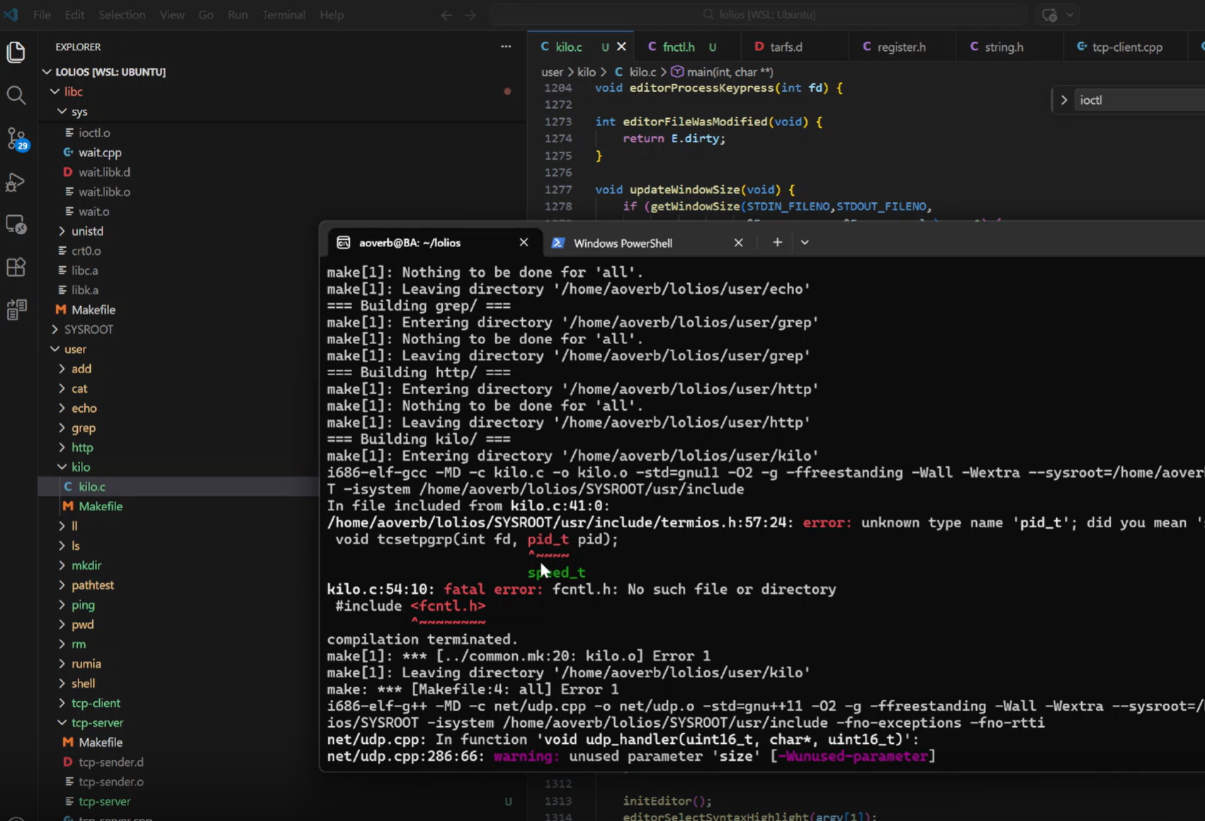1205x821 pixels.
Task: Toggle replace in the find widget
Action: 1064,101
